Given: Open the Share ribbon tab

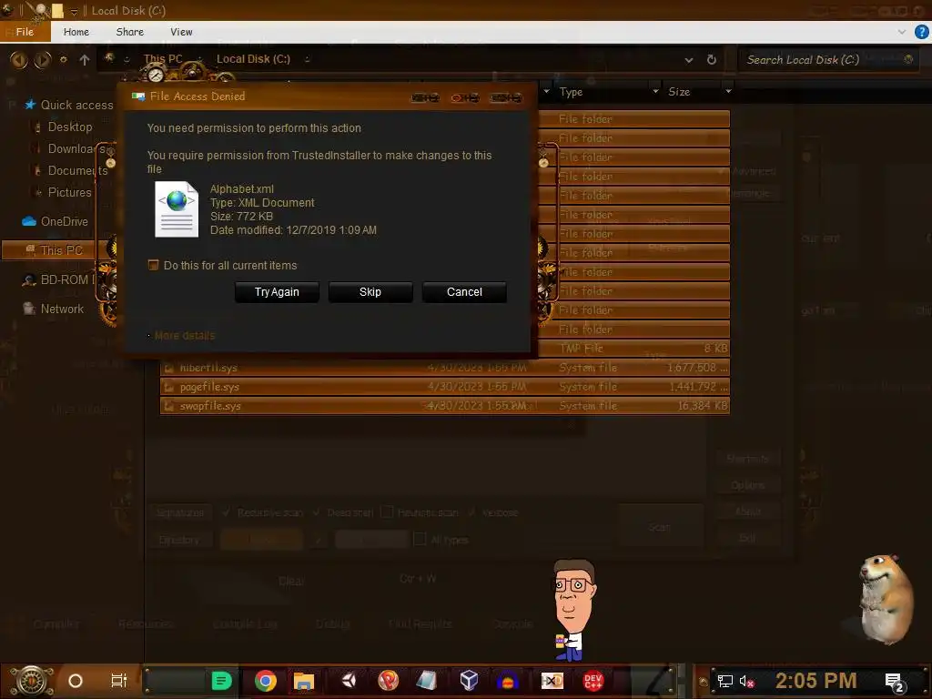Looking at the screenshot, I should coord(129,32).
